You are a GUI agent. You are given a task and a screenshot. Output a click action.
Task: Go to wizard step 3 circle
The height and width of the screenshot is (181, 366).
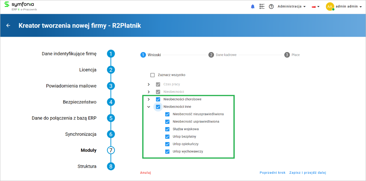[111, 86]
